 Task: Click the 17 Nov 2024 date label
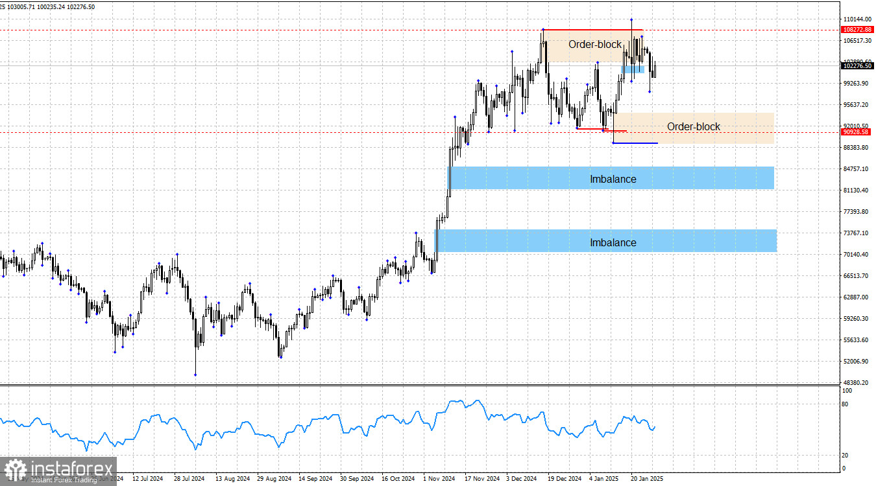(481, 479)
